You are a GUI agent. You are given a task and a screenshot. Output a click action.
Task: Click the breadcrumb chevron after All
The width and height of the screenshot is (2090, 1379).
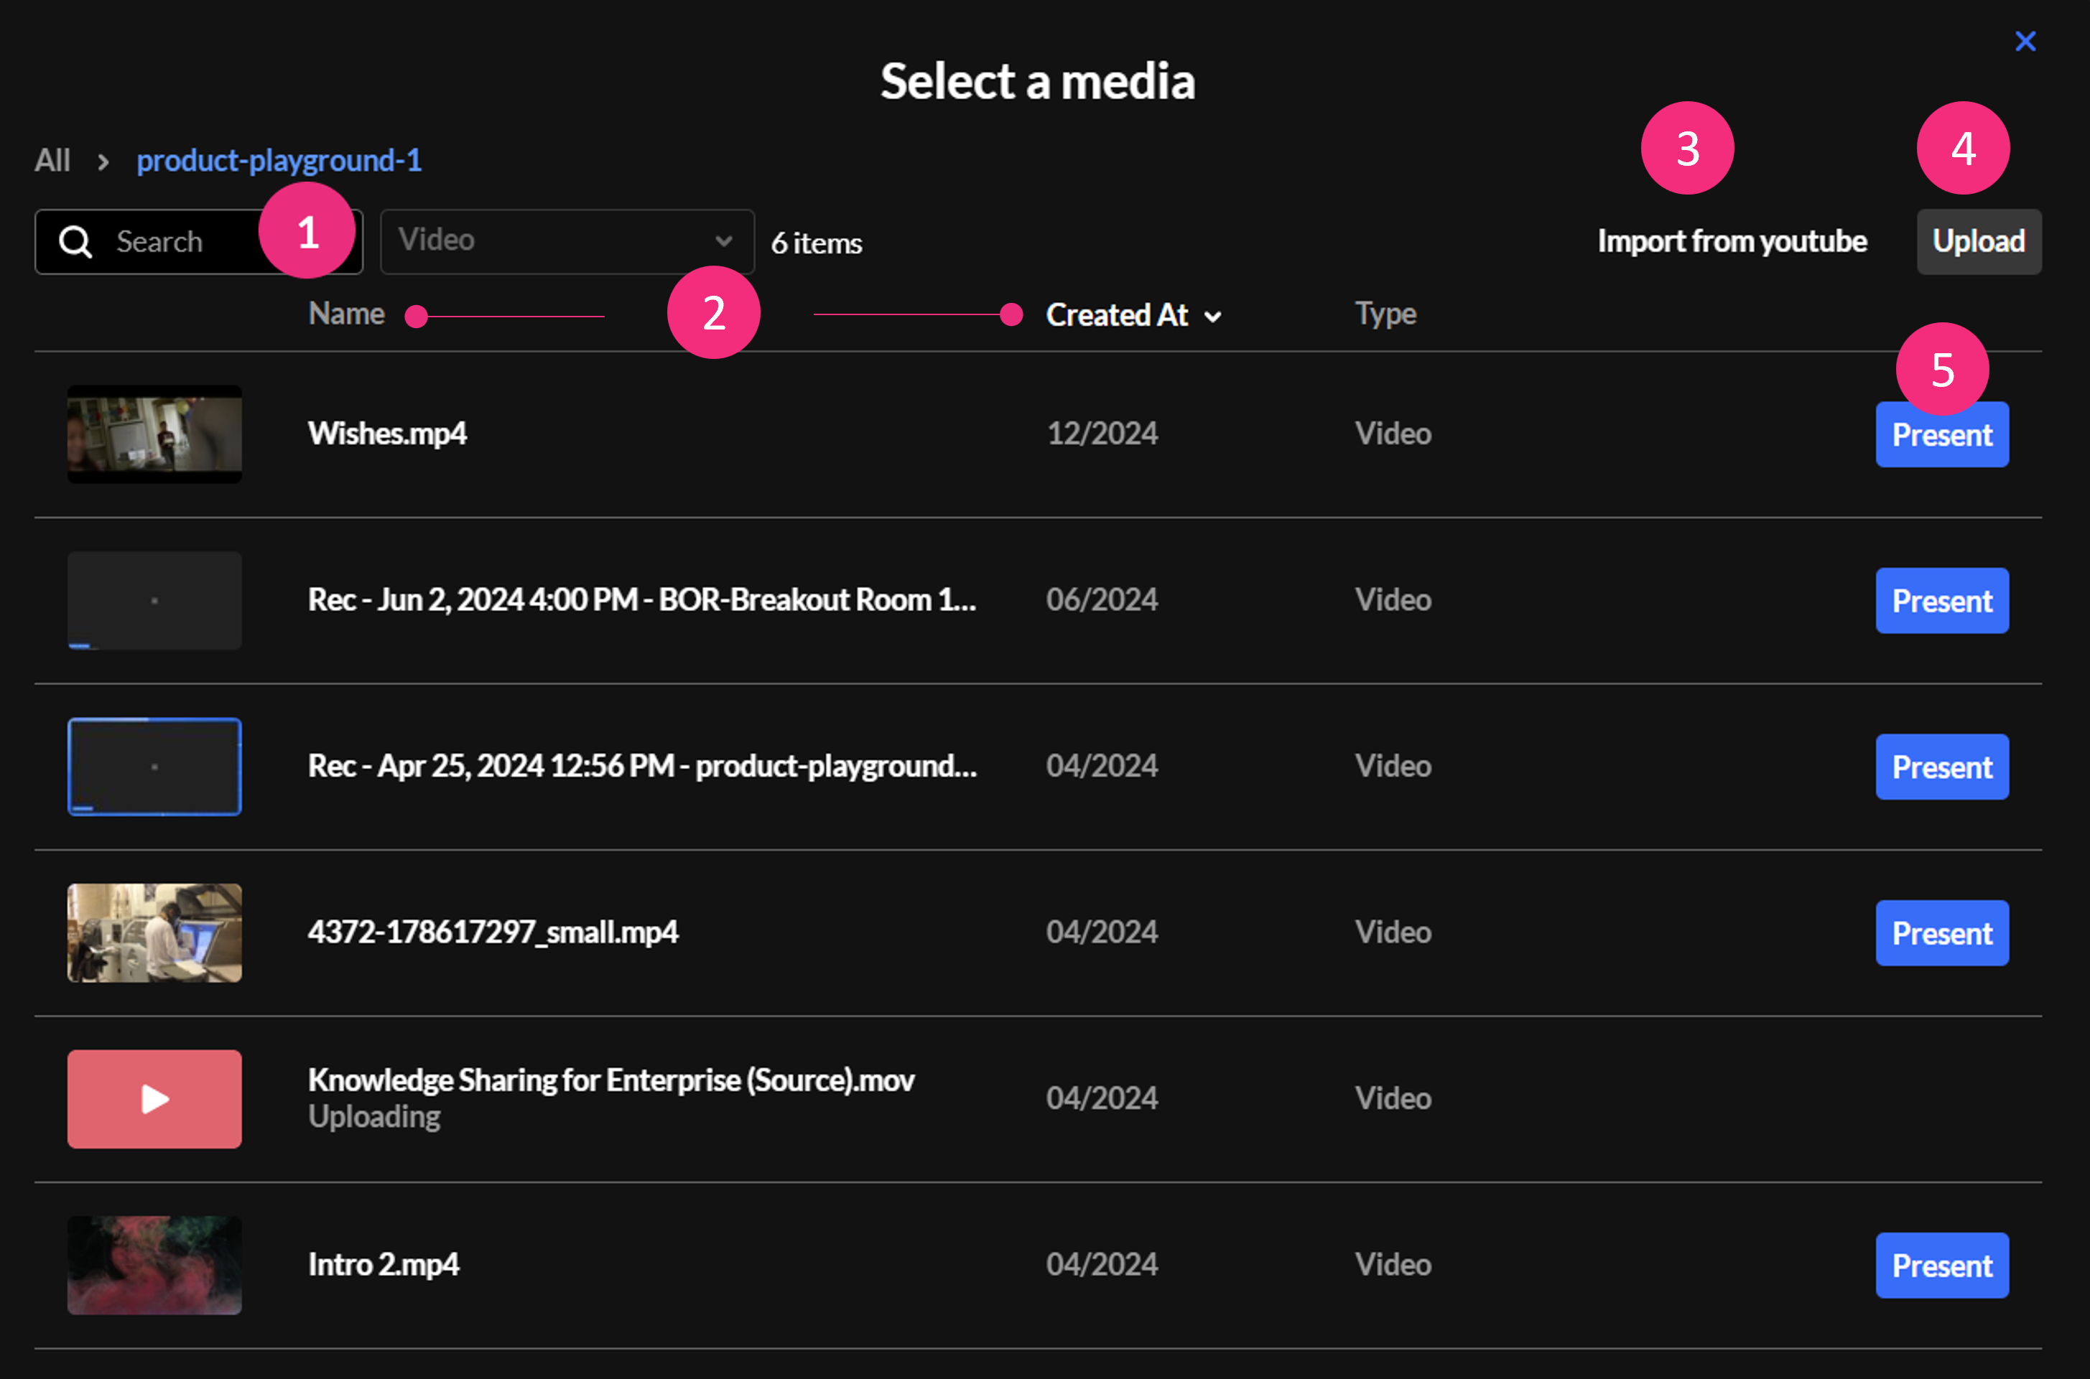[x=104, y=162]
